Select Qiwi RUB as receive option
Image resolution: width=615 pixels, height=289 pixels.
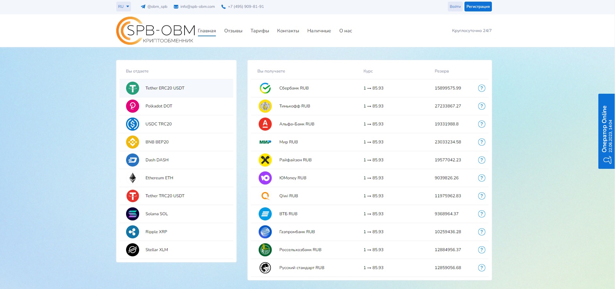[370, 196]
